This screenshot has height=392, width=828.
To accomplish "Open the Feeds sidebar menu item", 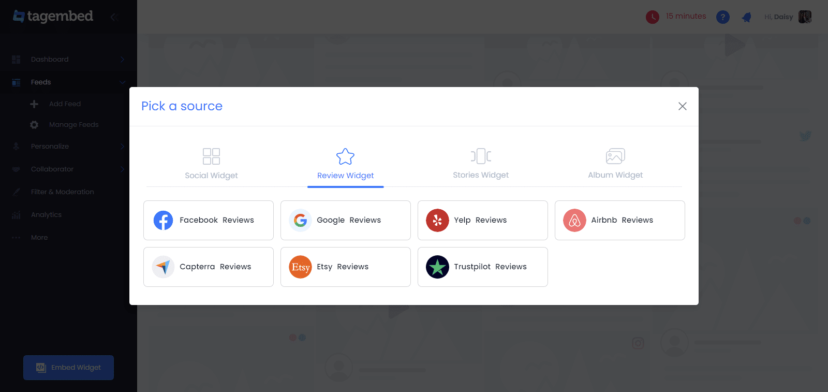I will pyautogui.click(x=68, y=82).
